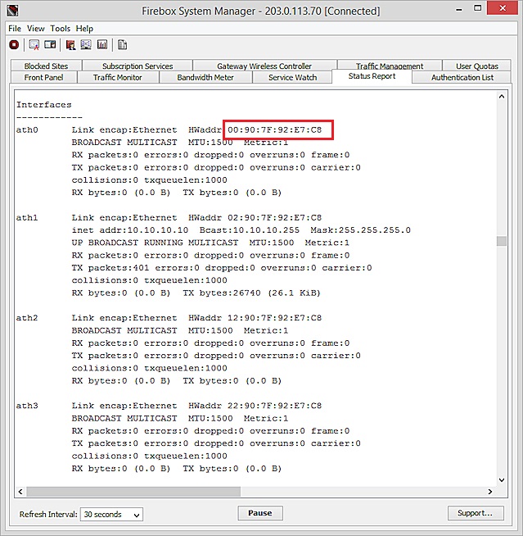The image size is (523, 536).
Task: Maximize the Firebox System Manager window
Action: 478,8
